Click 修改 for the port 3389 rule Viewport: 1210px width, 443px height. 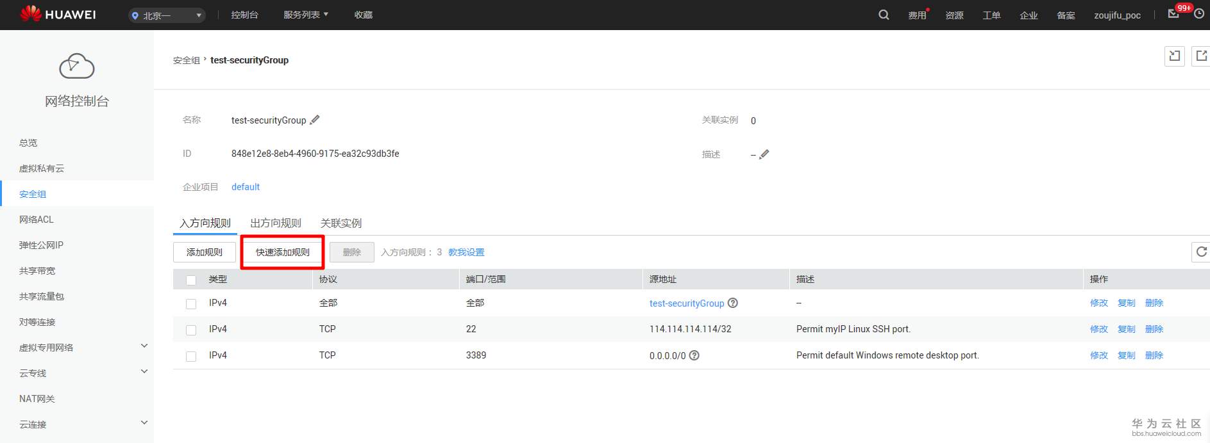[x=1099, y=355]
